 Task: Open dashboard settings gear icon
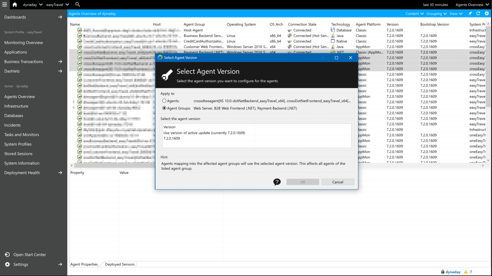tap(487, 13)
